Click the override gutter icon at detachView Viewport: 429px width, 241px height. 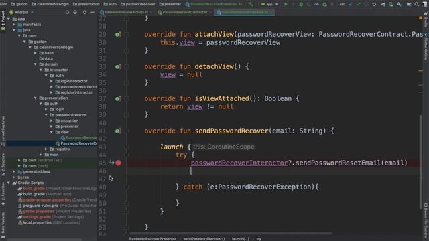pos(118,66)
